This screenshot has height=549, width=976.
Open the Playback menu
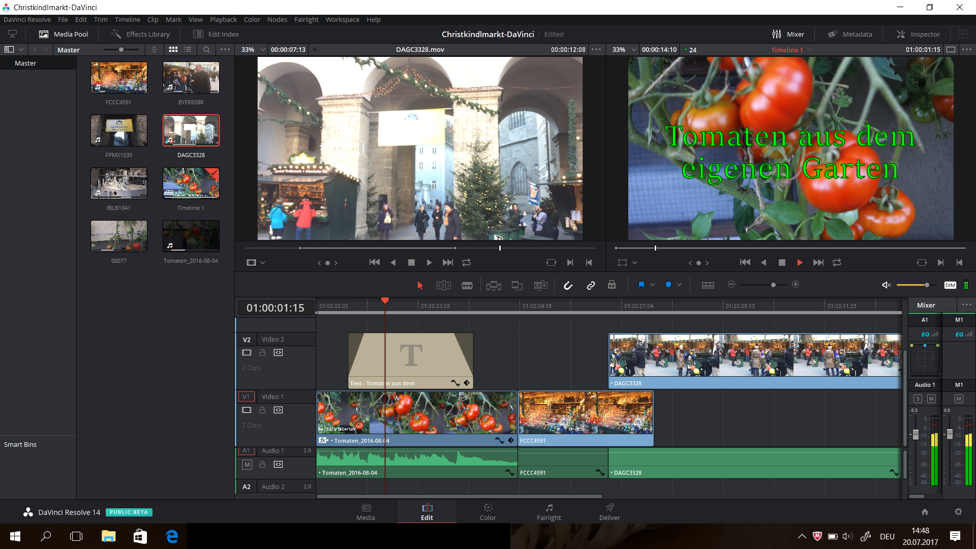[223, 19]
